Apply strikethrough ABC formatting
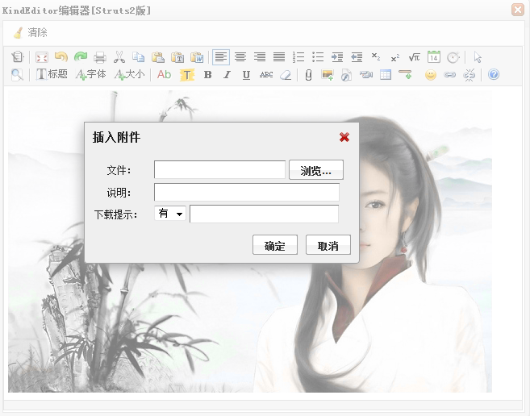 [266, 74]
